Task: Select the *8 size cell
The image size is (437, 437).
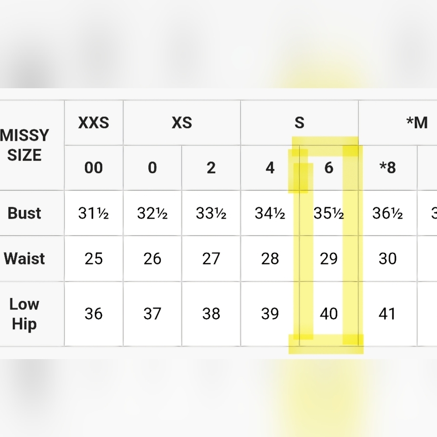Action: point(387,168)
